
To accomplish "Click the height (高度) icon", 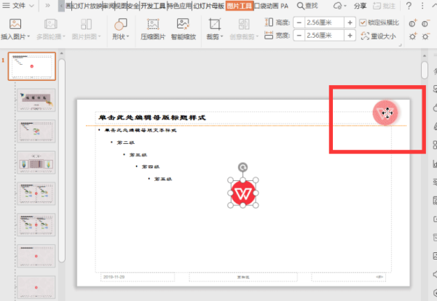I will coord(269,23).
